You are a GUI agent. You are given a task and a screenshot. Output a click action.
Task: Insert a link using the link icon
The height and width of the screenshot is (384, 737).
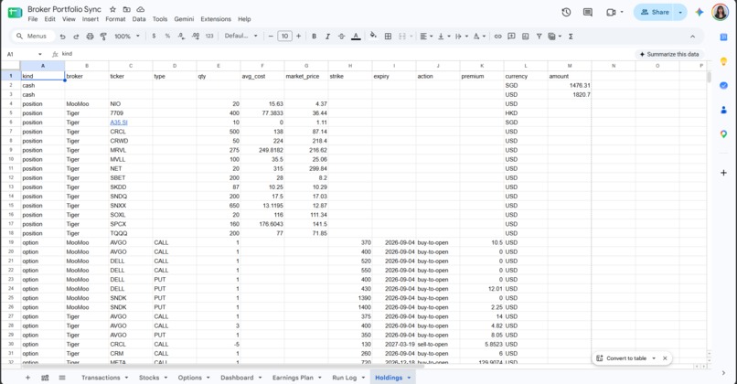click(x=497, y=37)
